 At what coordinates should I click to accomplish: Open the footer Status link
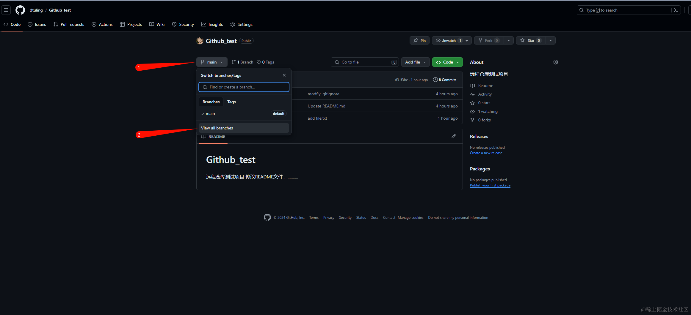click(x=361, y=218)
